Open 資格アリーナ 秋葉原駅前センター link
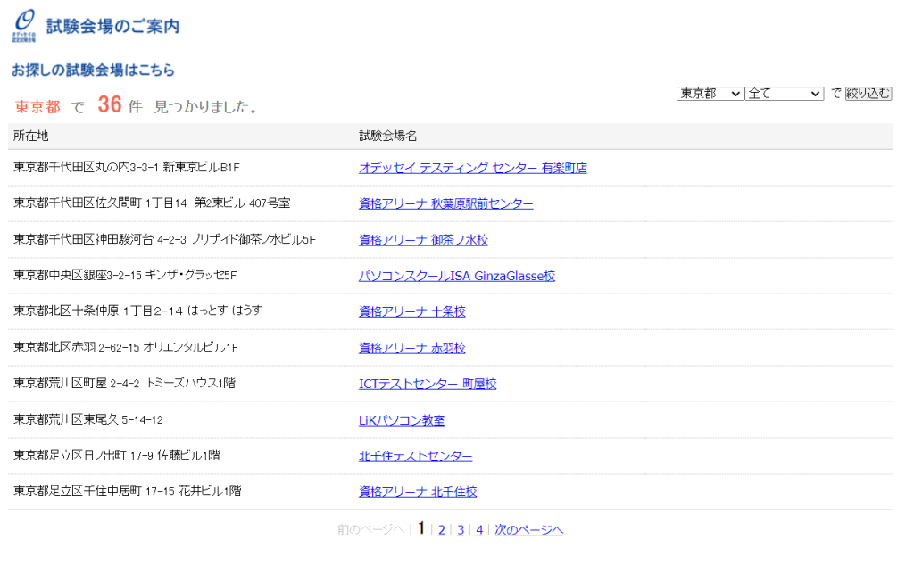Screen dimensions: 914x564 pos(446,203)
